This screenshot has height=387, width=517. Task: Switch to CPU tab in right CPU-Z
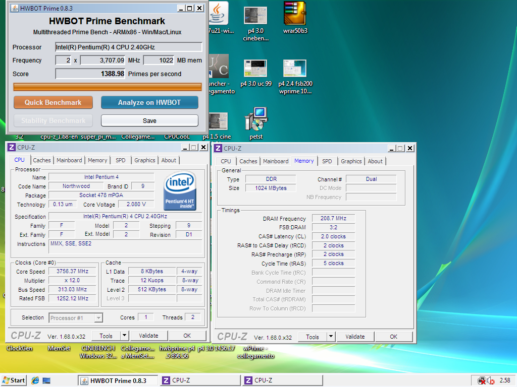tap(226, 161)
